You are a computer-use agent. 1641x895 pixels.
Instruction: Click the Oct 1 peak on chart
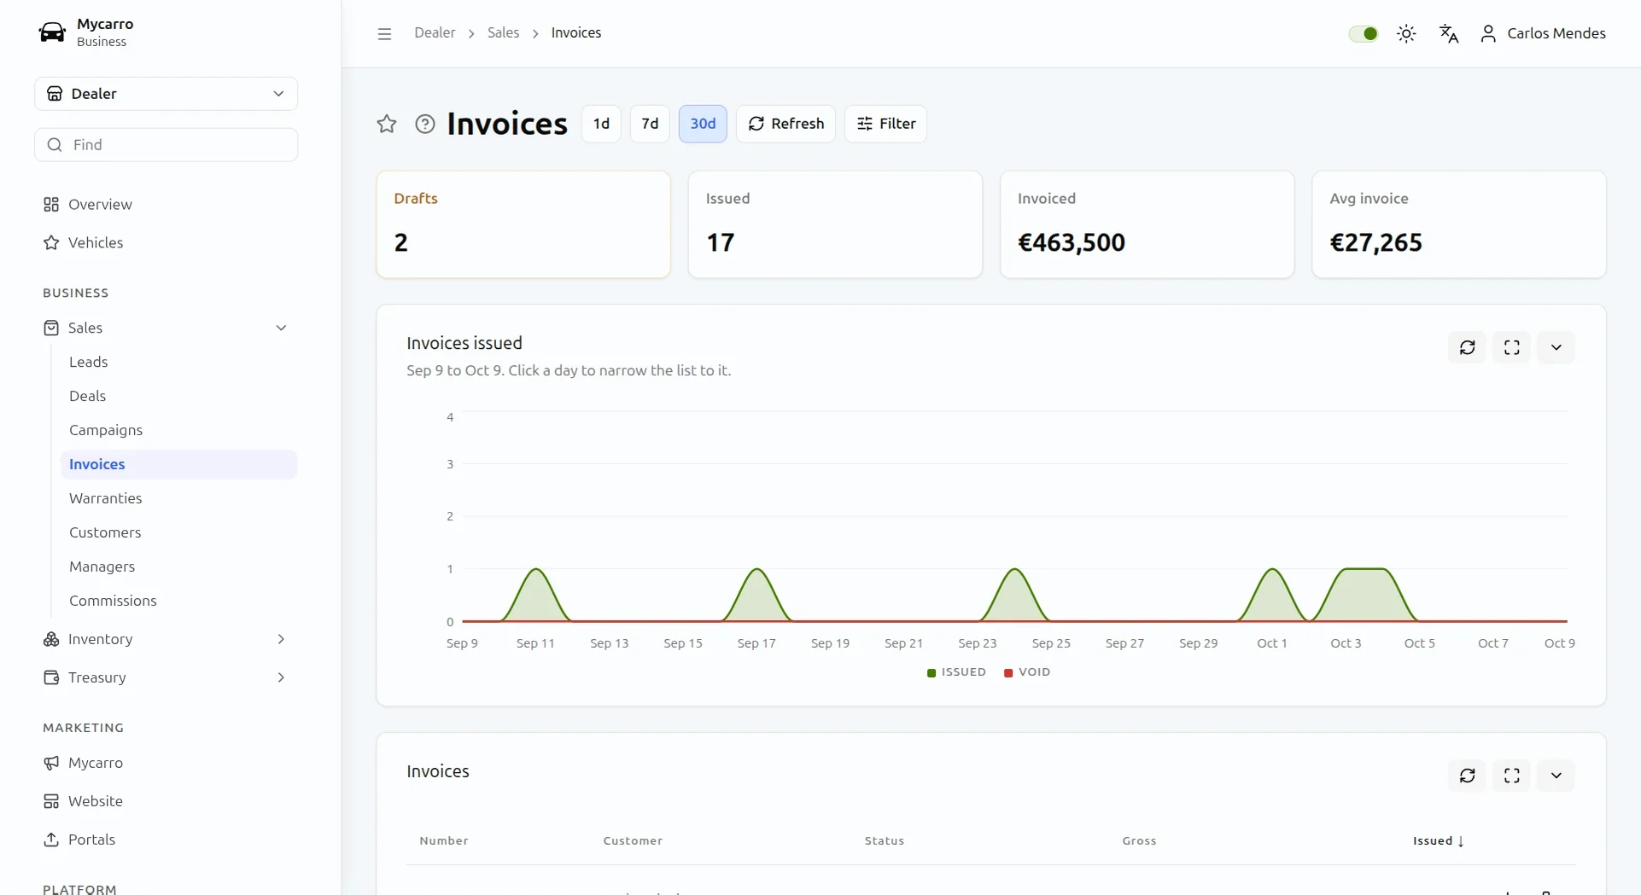click(x=1272, y=570)
